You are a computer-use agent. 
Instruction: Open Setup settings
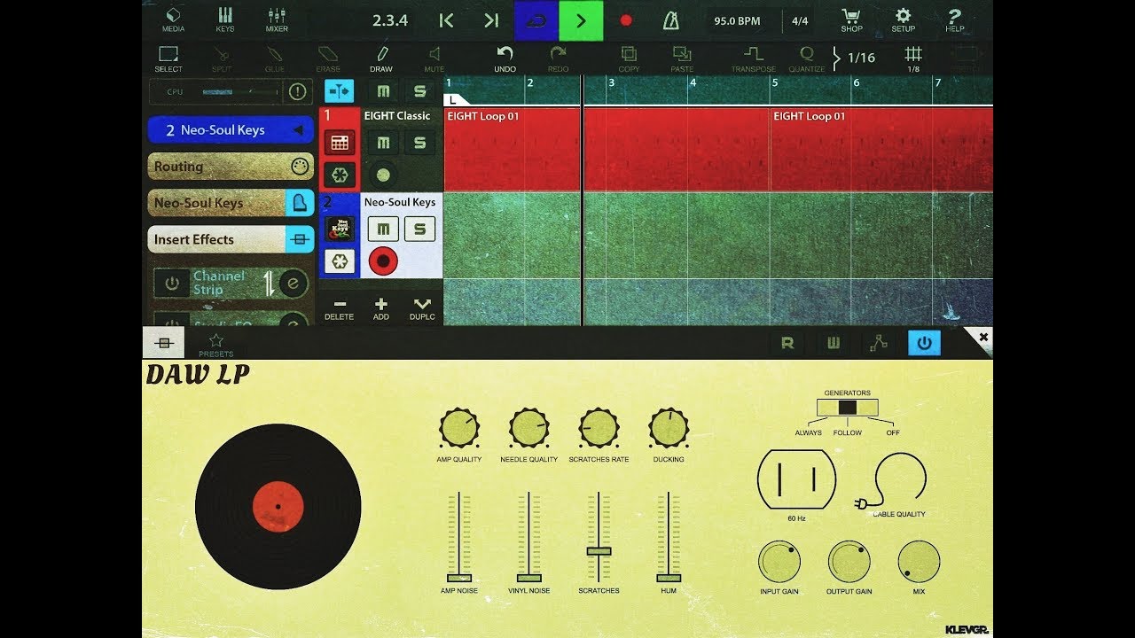pyautogui.click(x=903, y=19)
